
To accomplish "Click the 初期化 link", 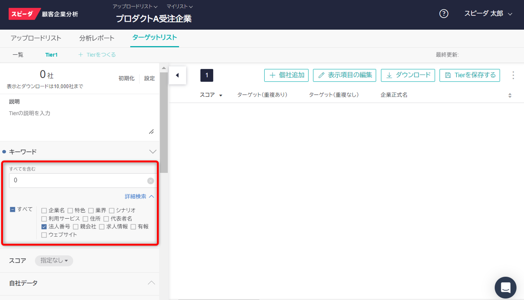I will tap(126, 78).
